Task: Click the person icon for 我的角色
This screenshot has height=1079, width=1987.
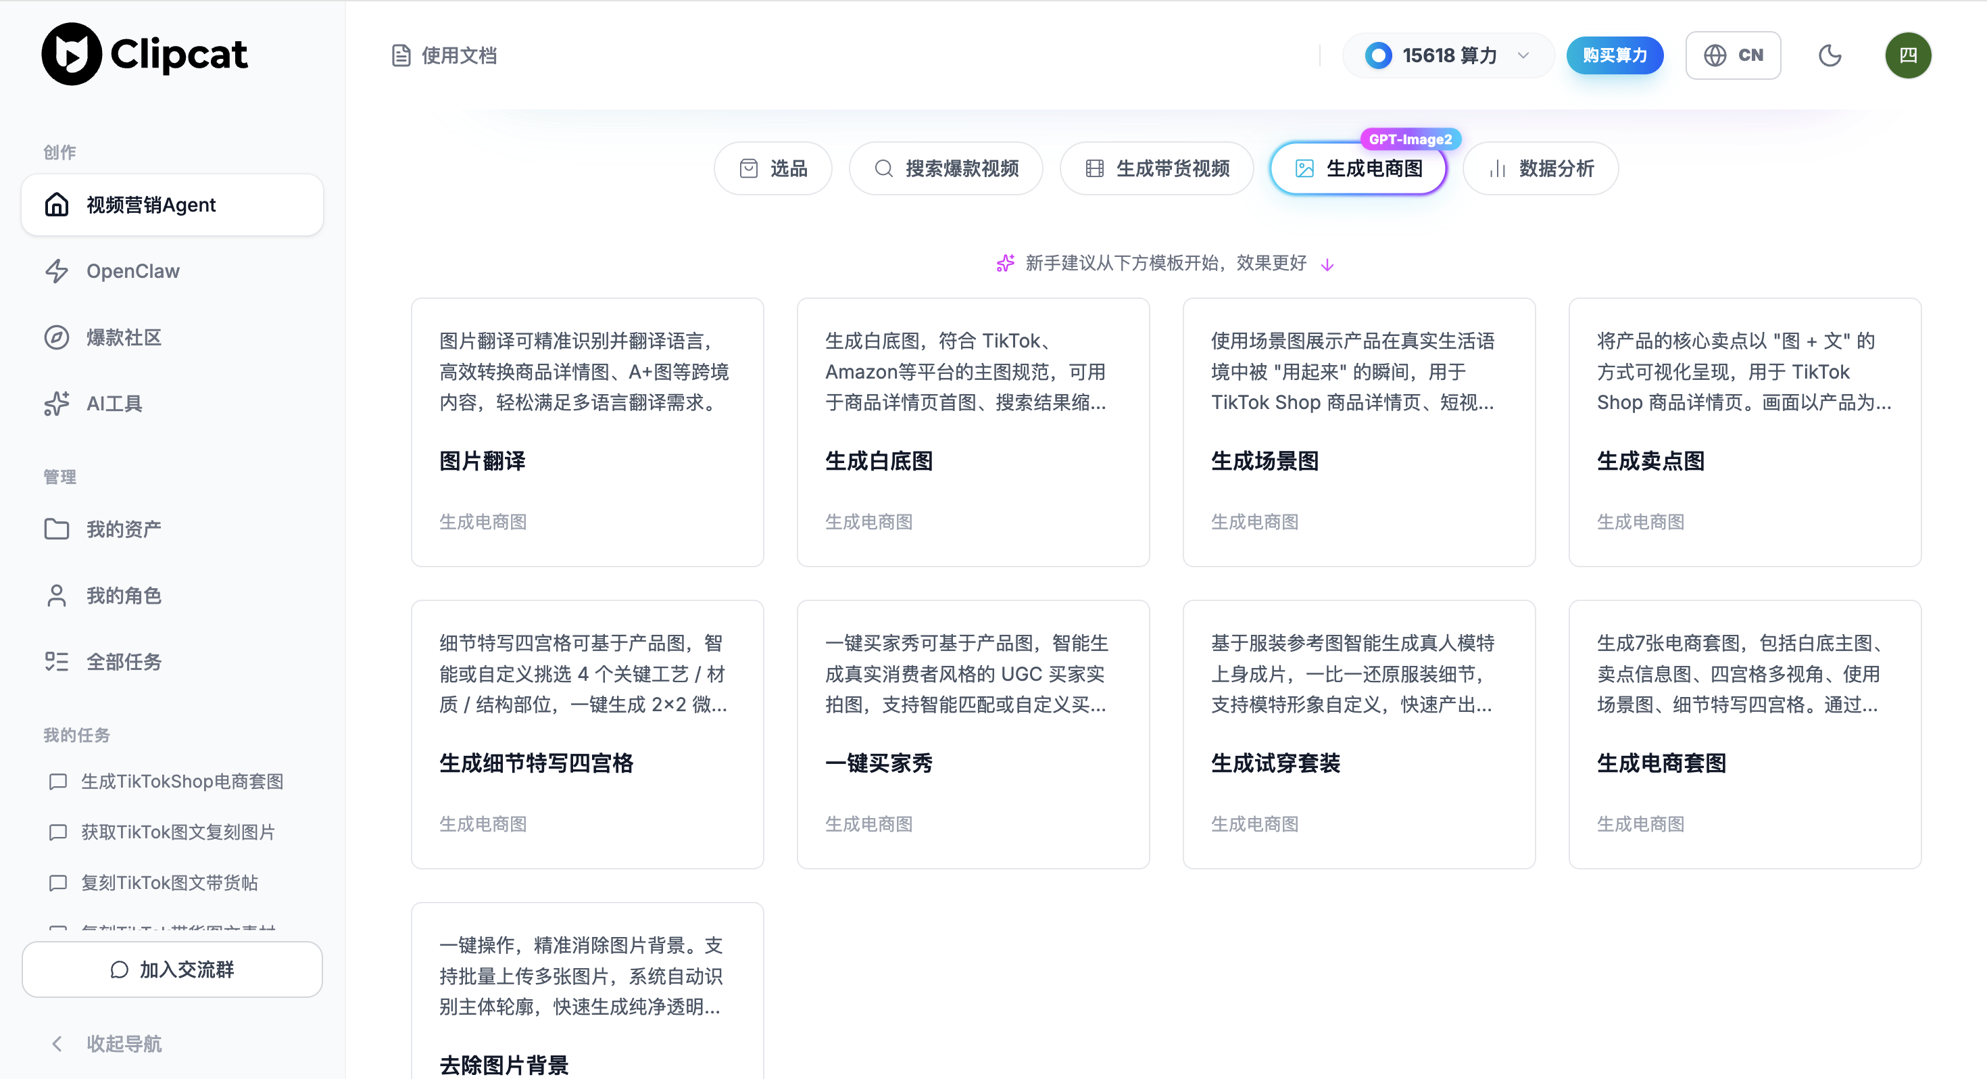Action: click(56, 595)
